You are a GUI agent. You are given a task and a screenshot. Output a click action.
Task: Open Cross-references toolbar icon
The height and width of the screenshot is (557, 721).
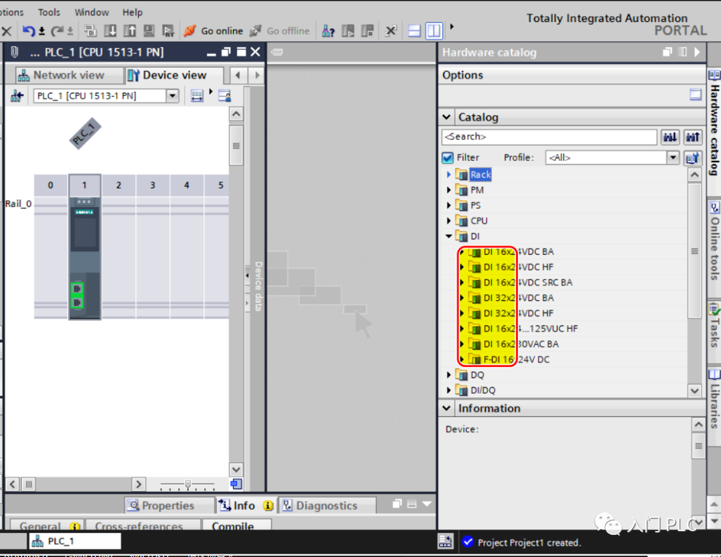(391, 31)
